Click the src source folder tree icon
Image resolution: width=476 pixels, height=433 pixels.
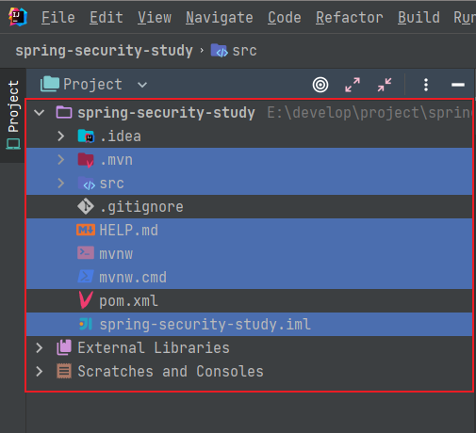[87, 184]
